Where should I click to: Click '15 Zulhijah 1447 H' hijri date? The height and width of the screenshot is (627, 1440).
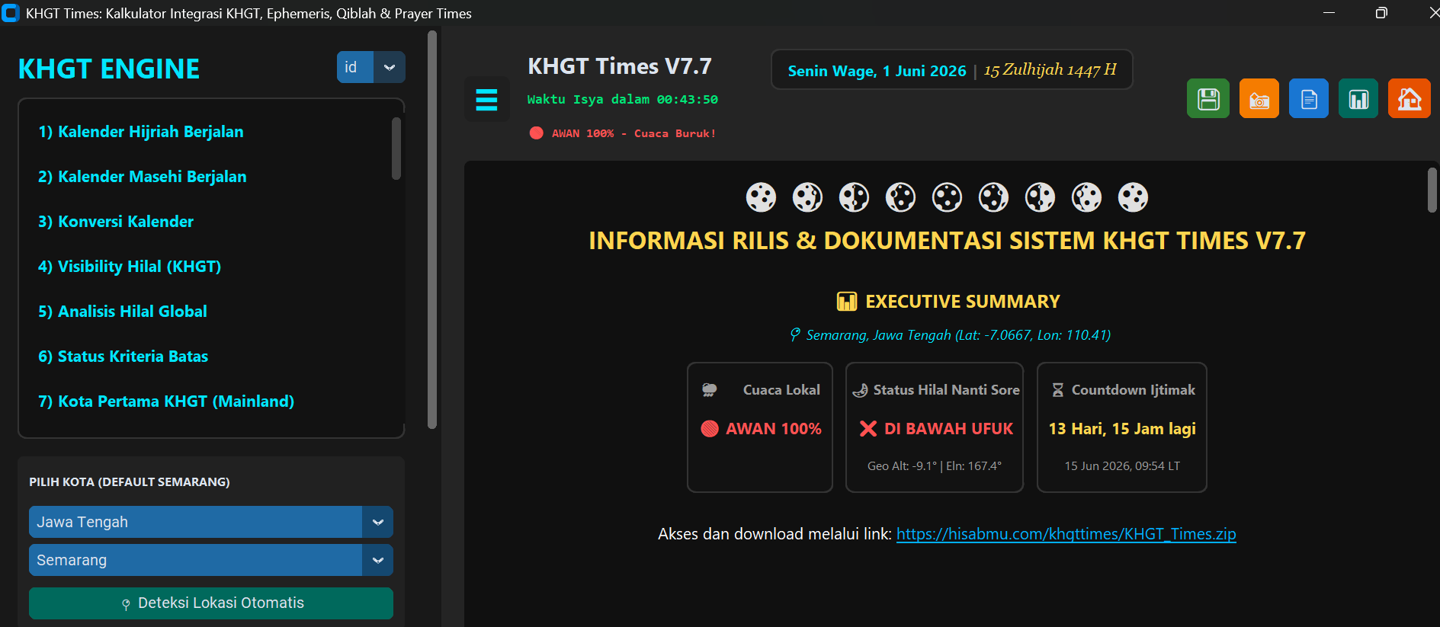pos(1050,70)
